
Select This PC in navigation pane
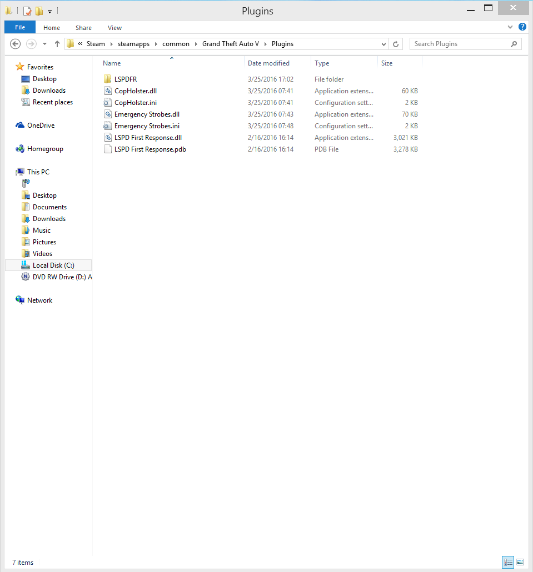(x=38, y=172)
